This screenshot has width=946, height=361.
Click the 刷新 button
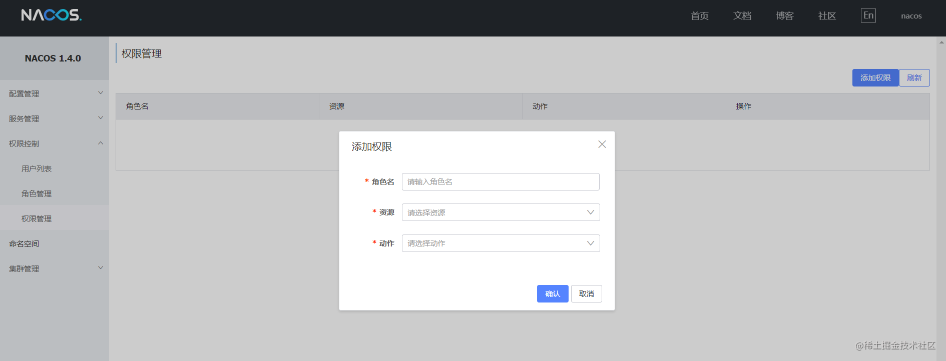[x=914, y=77]
